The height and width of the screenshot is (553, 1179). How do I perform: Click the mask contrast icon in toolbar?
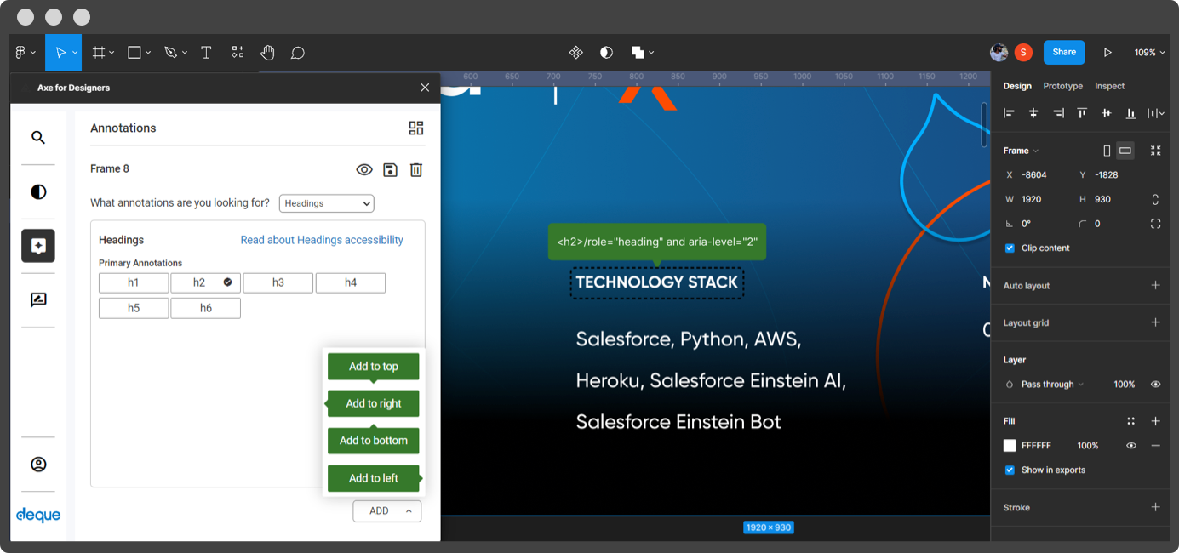[606, 53]
